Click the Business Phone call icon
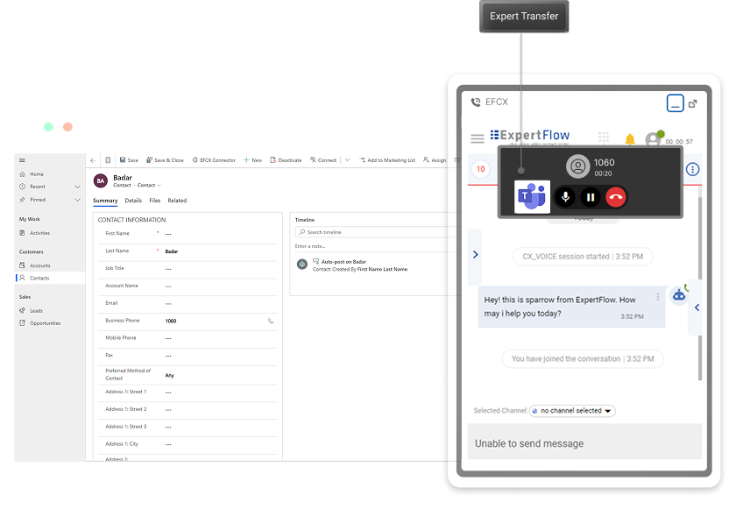Screen dimensions: 729x516 point(271,322)
